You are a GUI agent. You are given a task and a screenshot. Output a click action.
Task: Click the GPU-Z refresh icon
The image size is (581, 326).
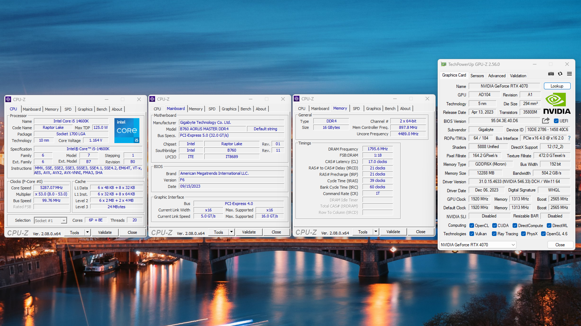tap(560, 74)
